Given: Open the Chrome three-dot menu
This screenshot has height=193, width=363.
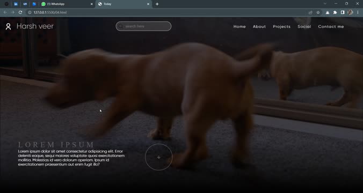Looking at the screenshot, I should pos(358,12).
